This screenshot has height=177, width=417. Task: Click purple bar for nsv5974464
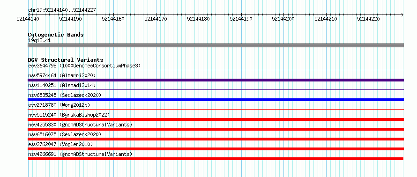[216, 80]
